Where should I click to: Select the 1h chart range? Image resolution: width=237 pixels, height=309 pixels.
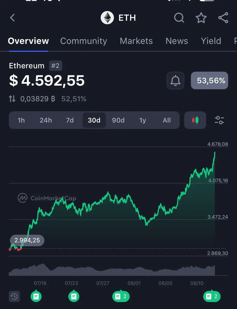21,120
